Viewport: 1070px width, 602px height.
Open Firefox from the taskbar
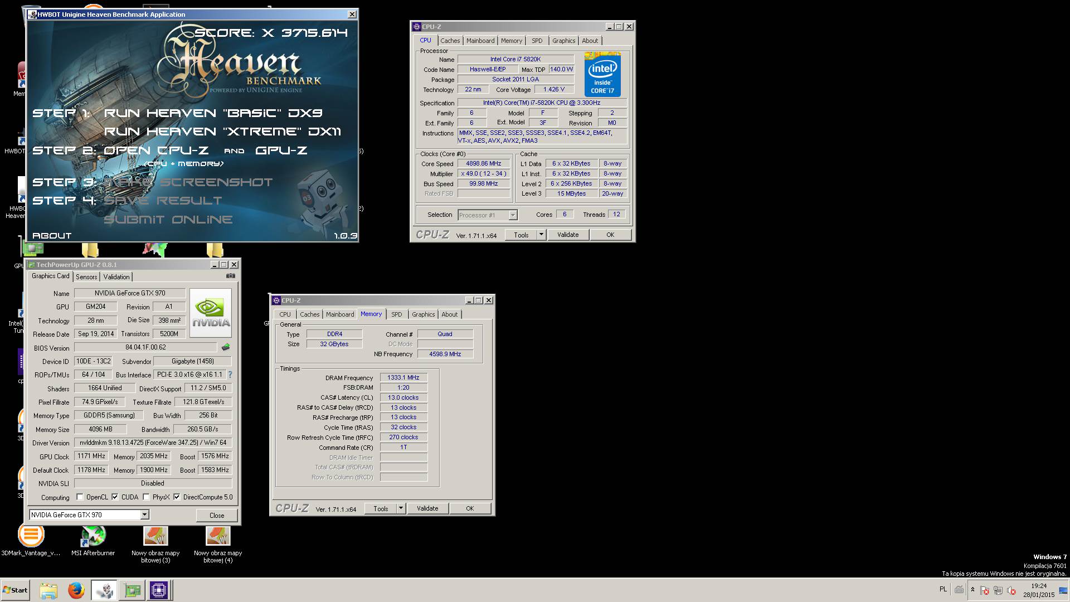[76, 590]
